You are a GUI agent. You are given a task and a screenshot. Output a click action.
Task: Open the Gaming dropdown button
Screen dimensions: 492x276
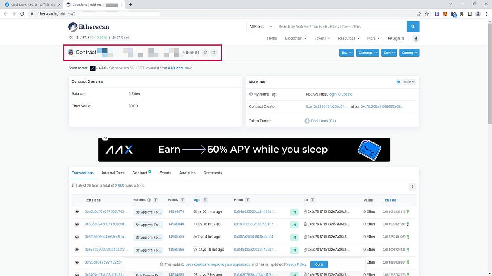pyautogui.click(x=409, y=53)
